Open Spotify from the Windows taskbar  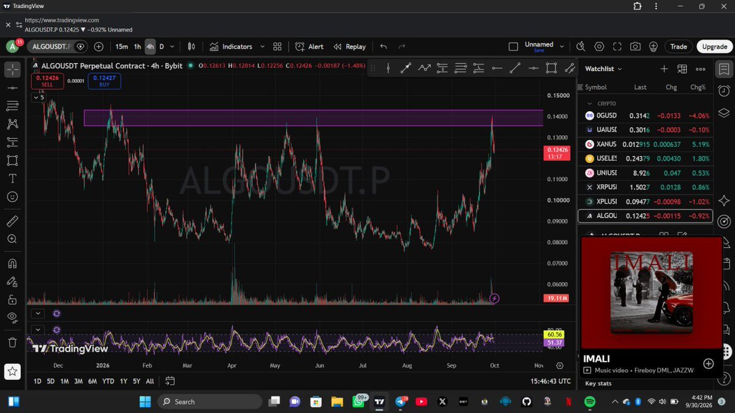coord(590,401)
